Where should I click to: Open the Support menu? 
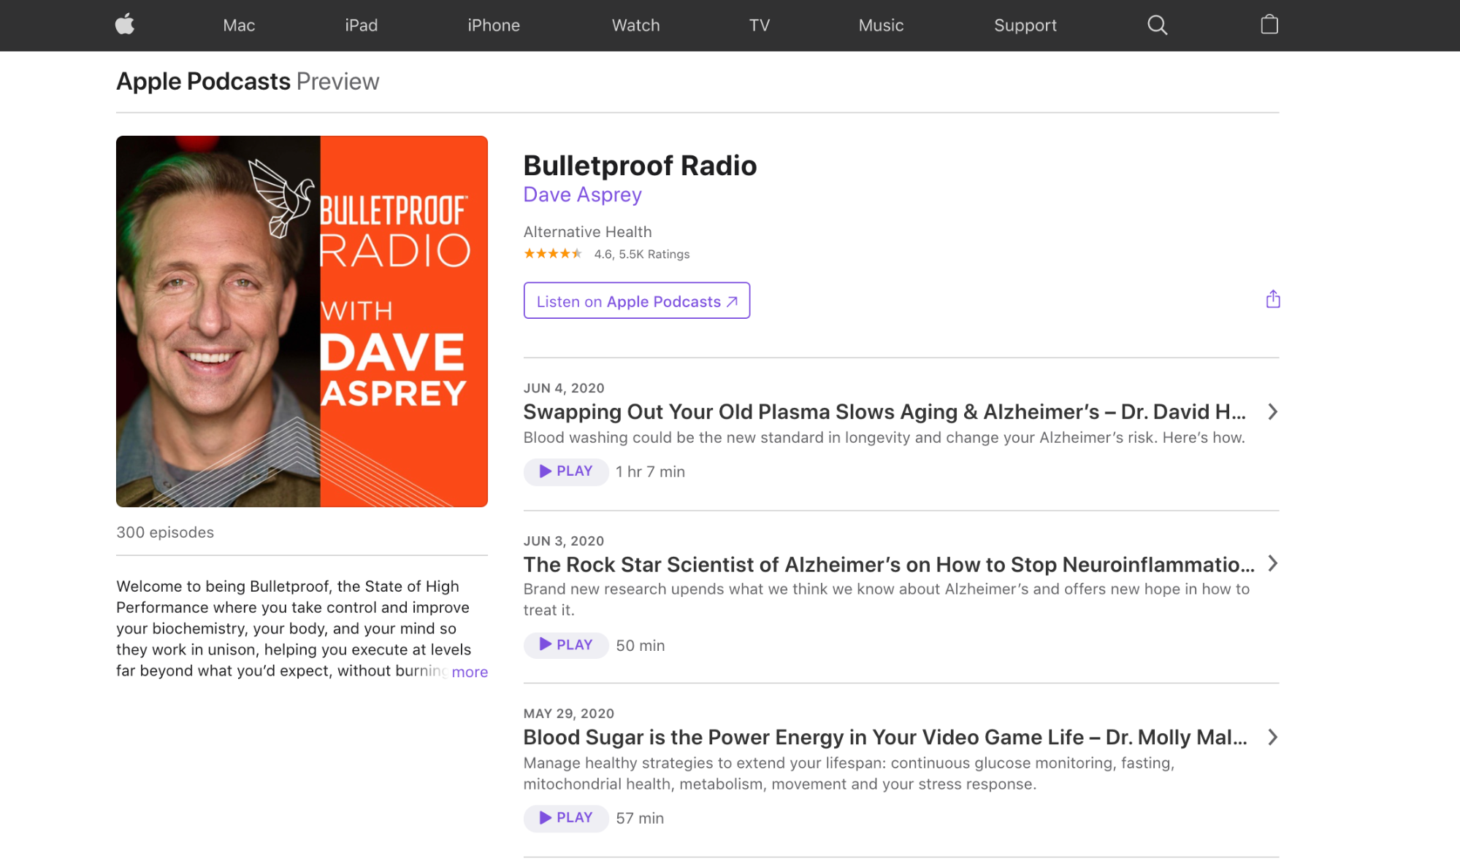click(1025, 25)
